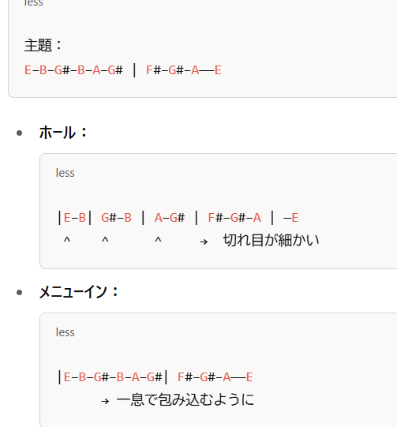The height and width of the screenshot is (427, 397).
Task: Click the less label in the メニューイン code block
Action: pyautogui.click(x=65, y=332)
